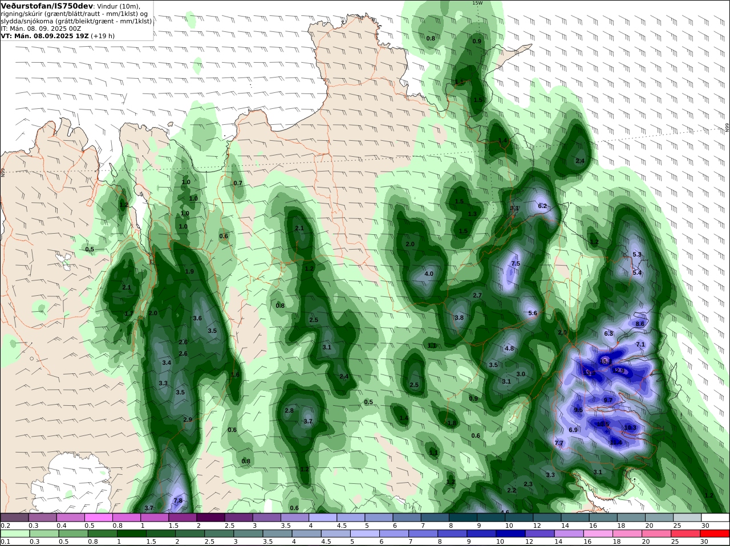Click the '15W' longitude label
The image size is (730, 546).
(477, 3)
